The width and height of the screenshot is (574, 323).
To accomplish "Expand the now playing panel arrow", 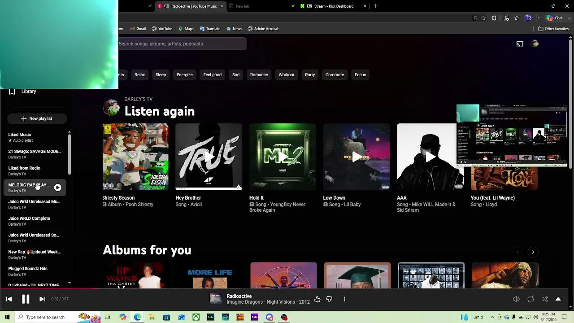I will 558,299.
